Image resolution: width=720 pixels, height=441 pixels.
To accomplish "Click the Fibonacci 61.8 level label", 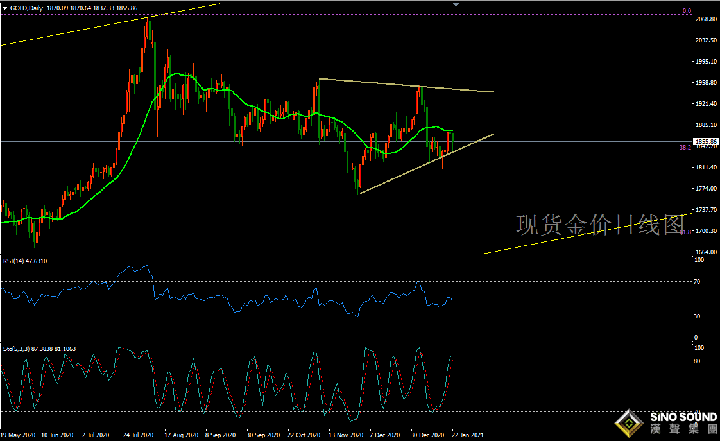I will [685, 232].
